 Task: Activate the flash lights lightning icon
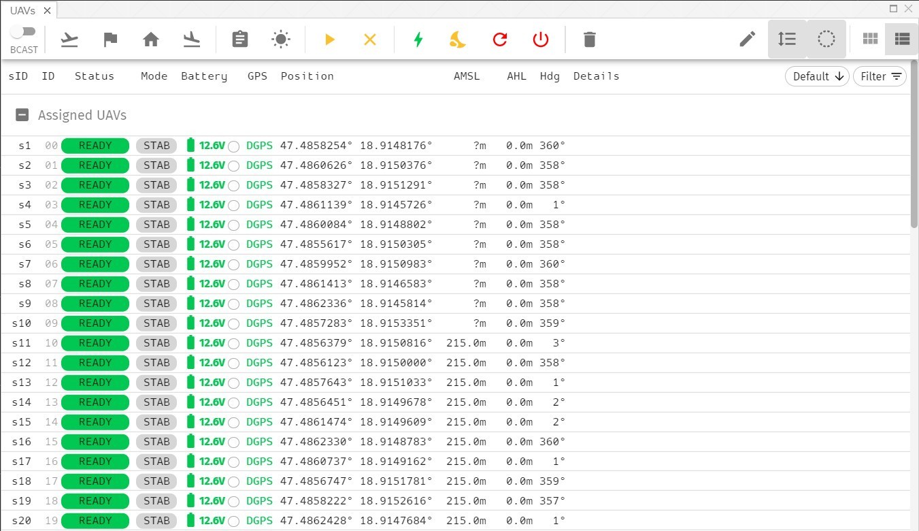coord(418,39)
